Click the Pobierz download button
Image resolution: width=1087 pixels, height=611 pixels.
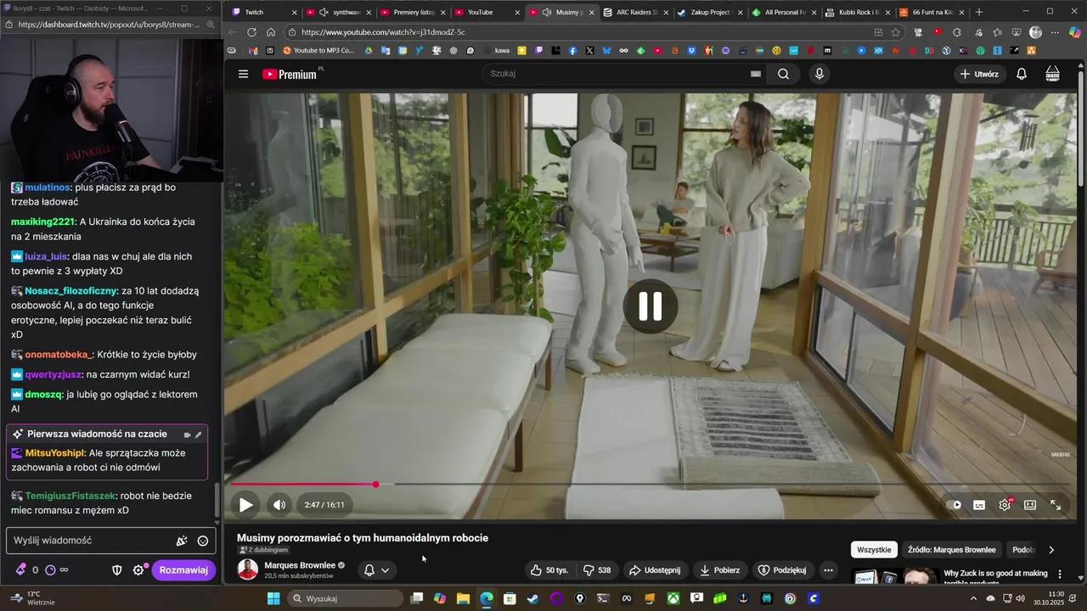(x=719, y=570)
